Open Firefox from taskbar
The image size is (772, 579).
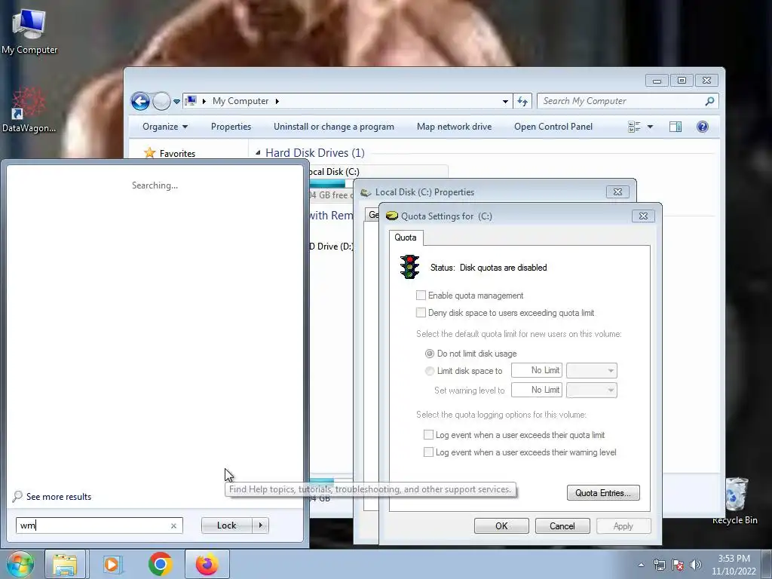(x=207, y=564)
